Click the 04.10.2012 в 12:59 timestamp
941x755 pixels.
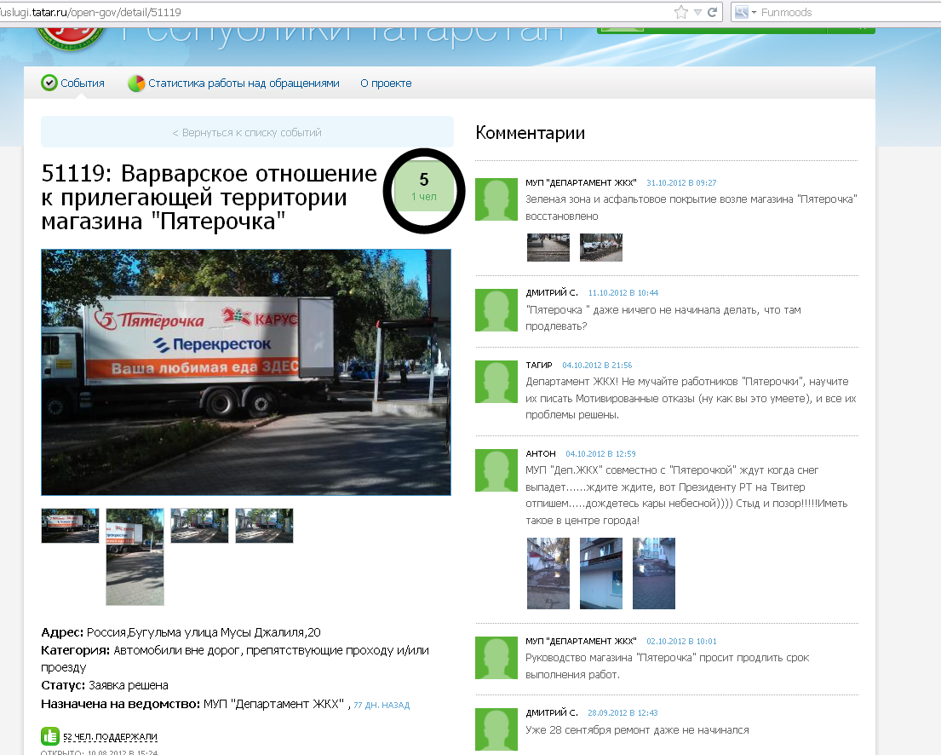600,454
